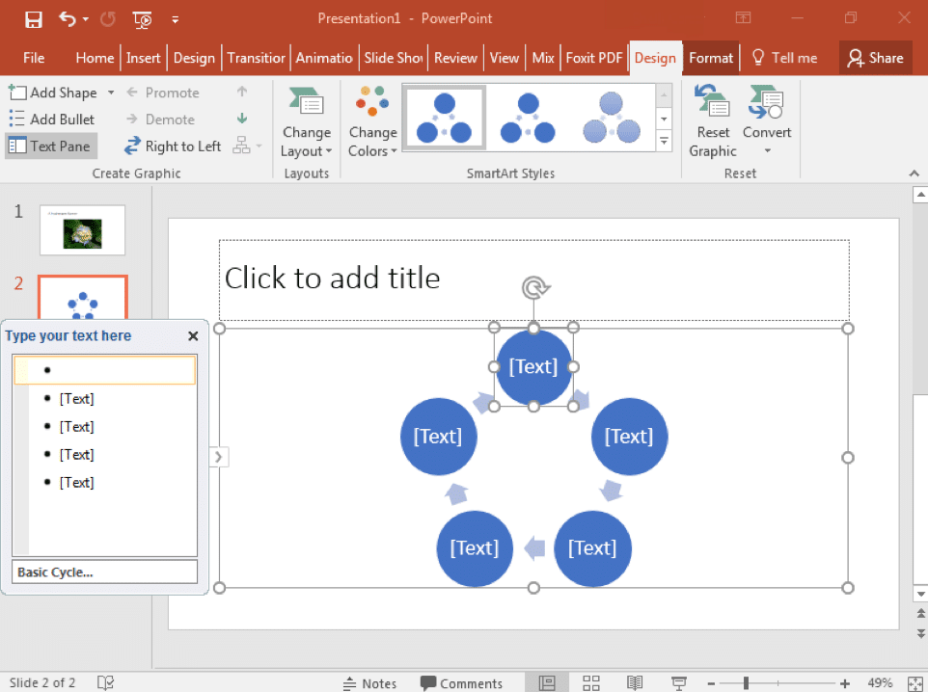Open Reading View from status bar
This screenshot has width=928, height=692.
click(635, 682)
